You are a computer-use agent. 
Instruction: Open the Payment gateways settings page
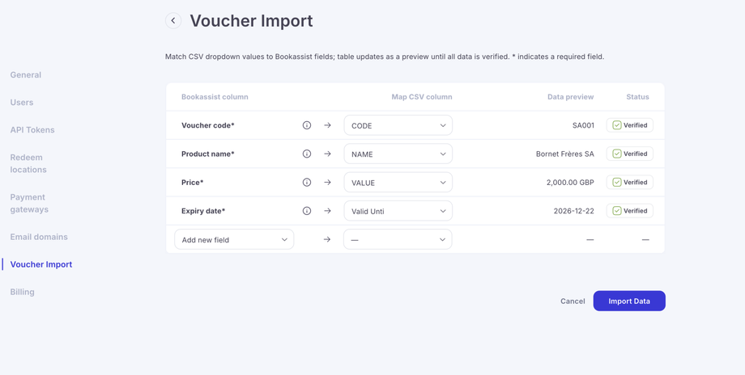(x=29, y=203)
